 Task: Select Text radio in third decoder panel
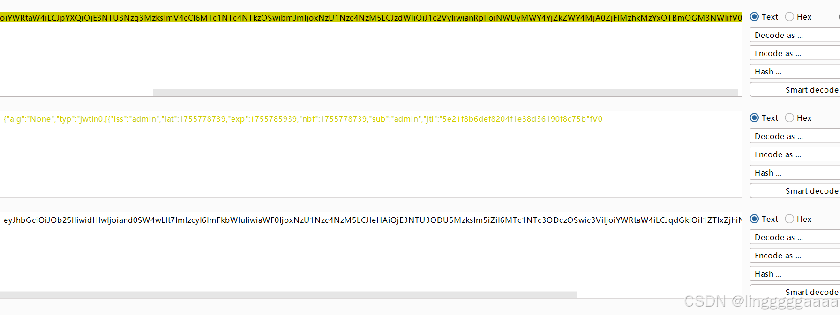pyautogui.click(x=754, y=219)
